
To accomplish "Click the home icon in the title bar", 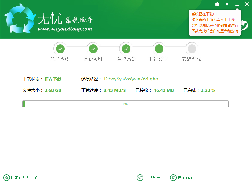I will 218,4.
